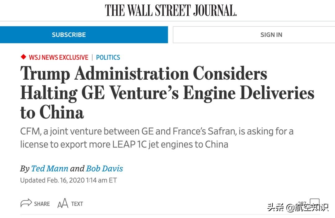The height and width of the screenshot is (218, 335).
Task: Tap the SHARE label
Action: [x=42, y=204]
